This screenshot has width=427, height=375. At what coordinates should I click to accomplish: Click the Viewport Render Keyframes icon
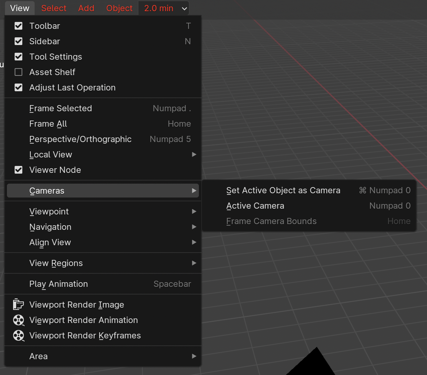(18, 335)
